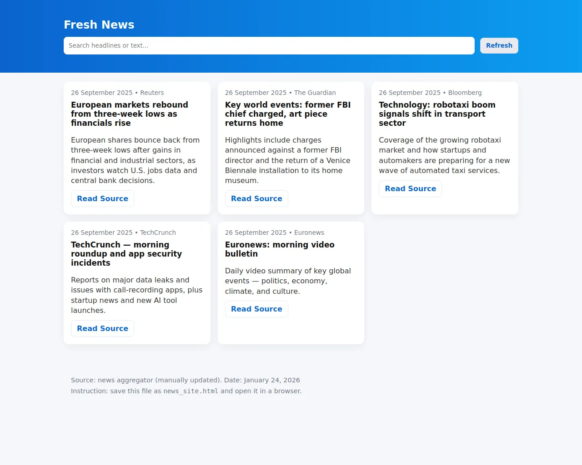Viewport: 582px width, 465px height.
Task: Click the news_site.html filename in footer
Action: click(x=191, y=391)
